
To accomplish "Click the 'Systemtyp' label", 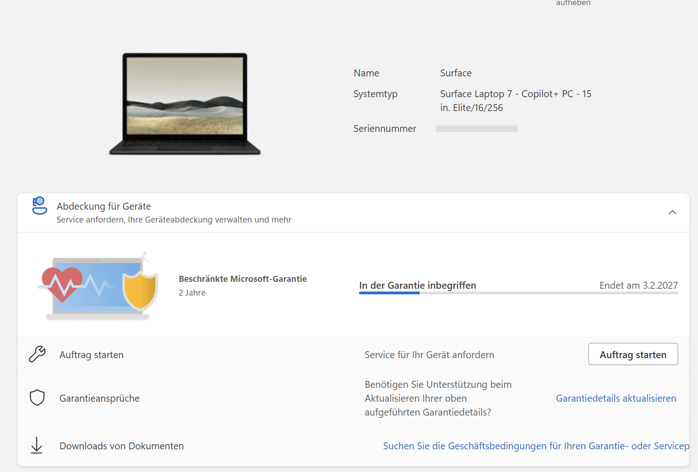I will click(376, 94).
